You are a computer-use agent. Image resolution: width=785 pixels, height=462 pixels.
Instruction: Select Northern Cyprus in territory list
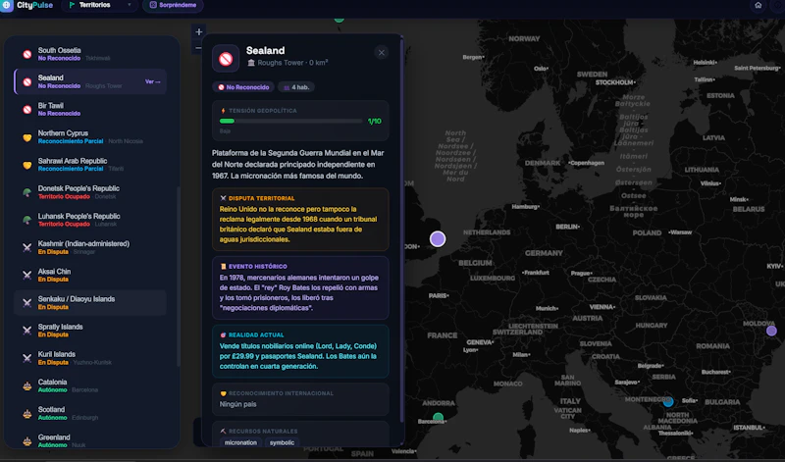pyautogui.click(x=90, y=136)
